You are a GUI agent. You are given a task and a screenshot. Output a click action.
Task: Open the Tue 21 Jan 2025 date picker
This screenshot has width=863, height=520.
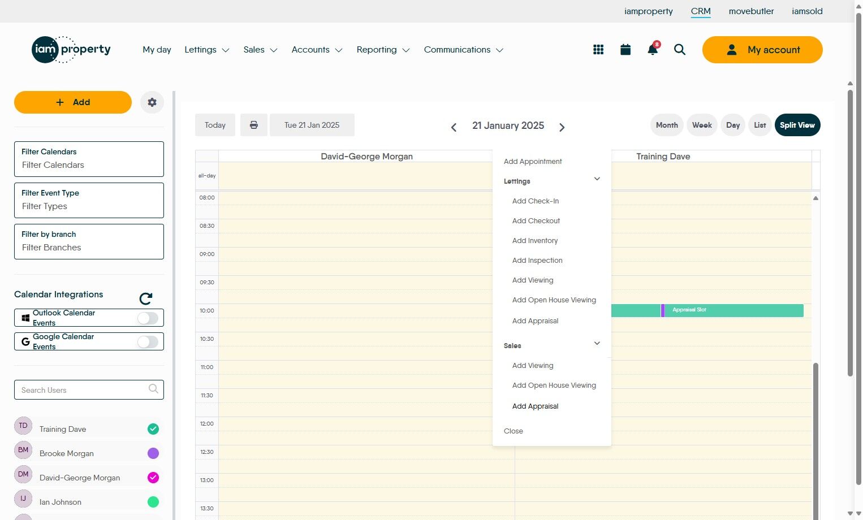click(x=312, y=125)
